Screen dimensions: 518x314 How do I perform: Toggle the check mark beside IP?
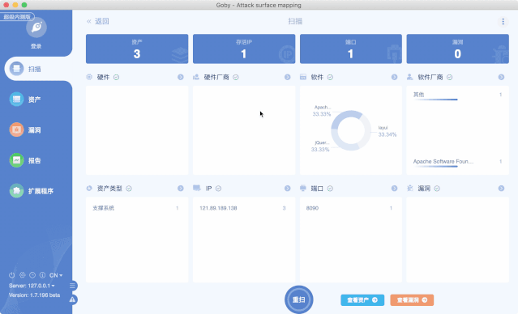(x=218, y=189)
